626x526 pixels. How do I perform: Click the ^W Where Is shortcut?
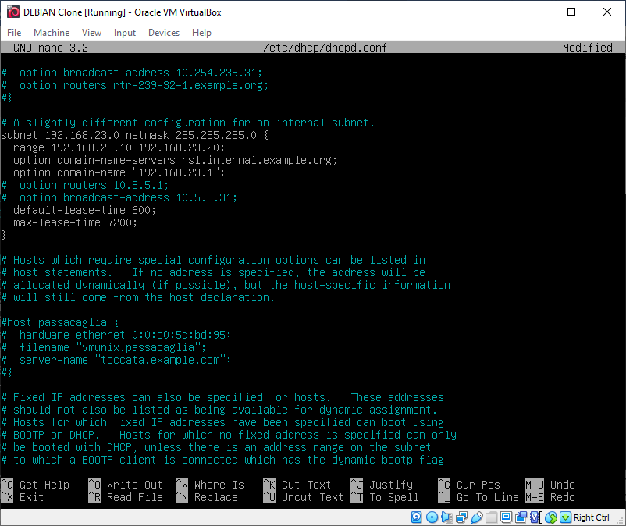tap(210, 485)
